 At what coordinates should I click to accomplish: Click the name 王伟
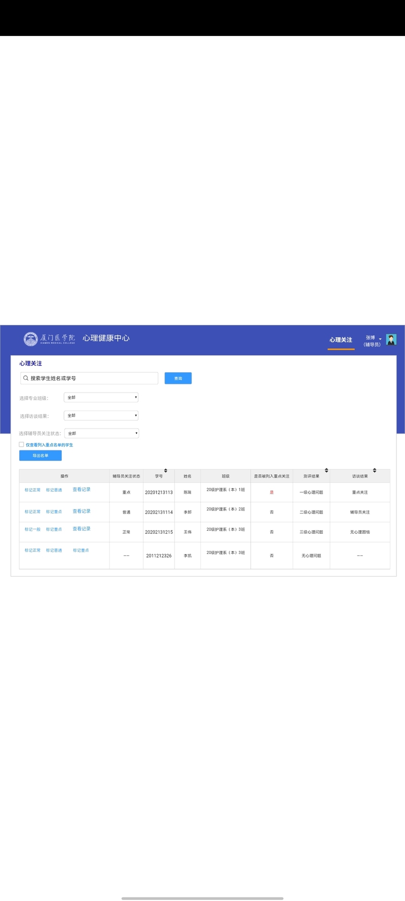(187, 532)
